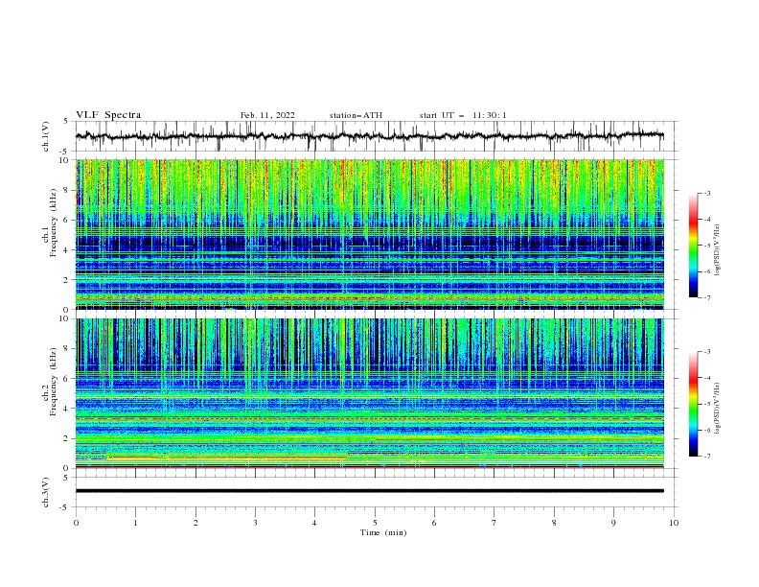Click the ch.2 spectrogram panel
The height and width of the screenshot is (587, 759).
point(369,393)
